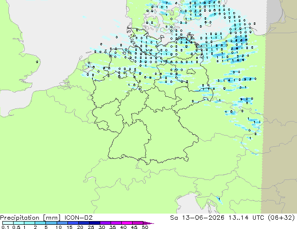
Task: Click the over-50 mm arrow tip of legend
Action: pyautogui.click(x=148, y=223)
